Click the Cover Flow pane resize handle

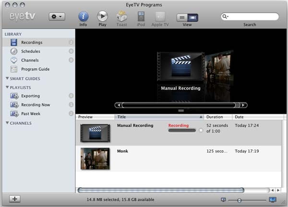pyautogui.click(x=181, y=110)
